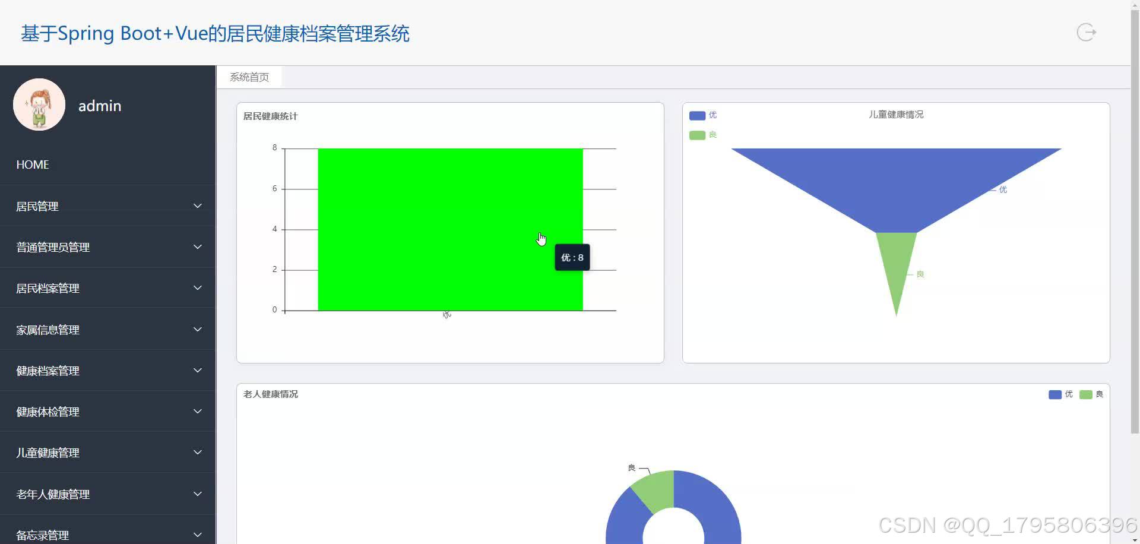The height and width of the screenshot is (544, 1140).
Task: Open the HOME menu item
Action: point(107,165)
